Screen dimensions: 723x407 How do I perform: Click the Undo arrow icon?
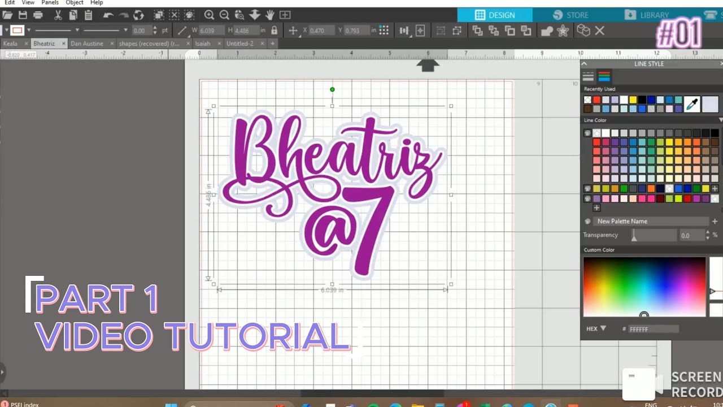click(x=108, y=15)
